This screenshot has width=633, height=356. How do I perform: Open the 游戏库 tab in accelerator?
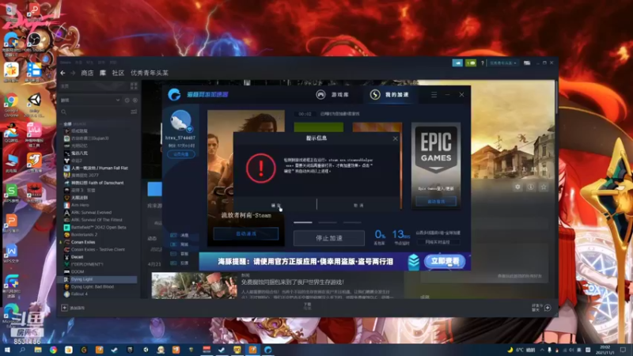(x=332, y=94)
